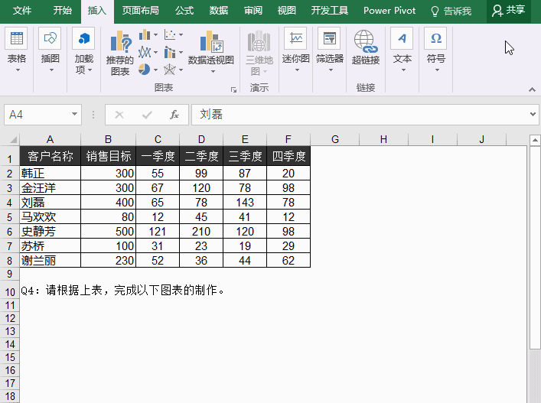Click the 超链接 hyperlink icon

[365, 47]
